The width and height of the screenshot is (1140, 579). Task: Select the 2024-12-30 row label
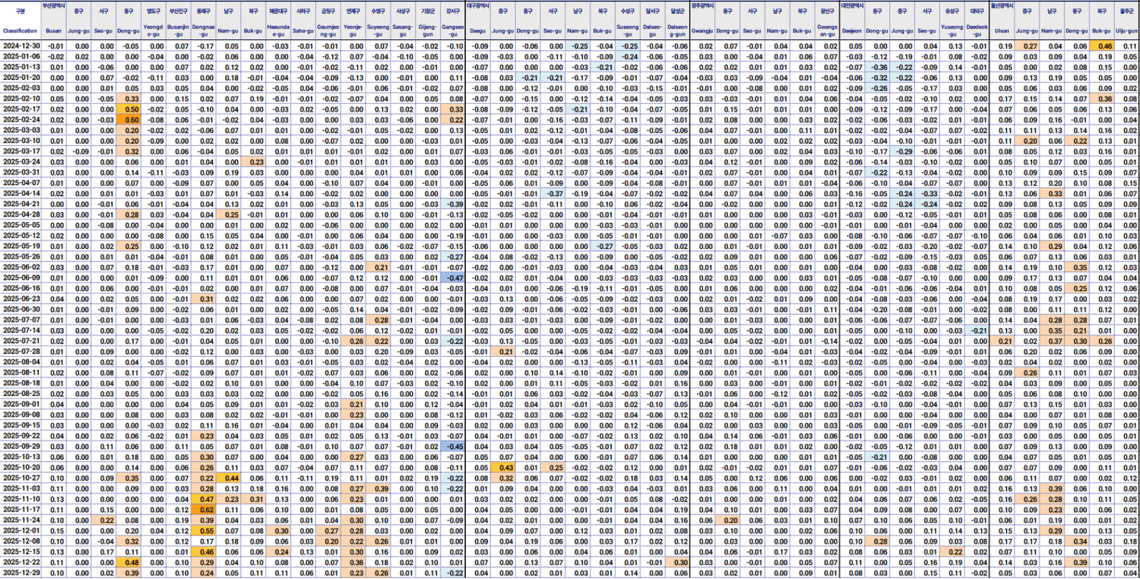point(21,46)
